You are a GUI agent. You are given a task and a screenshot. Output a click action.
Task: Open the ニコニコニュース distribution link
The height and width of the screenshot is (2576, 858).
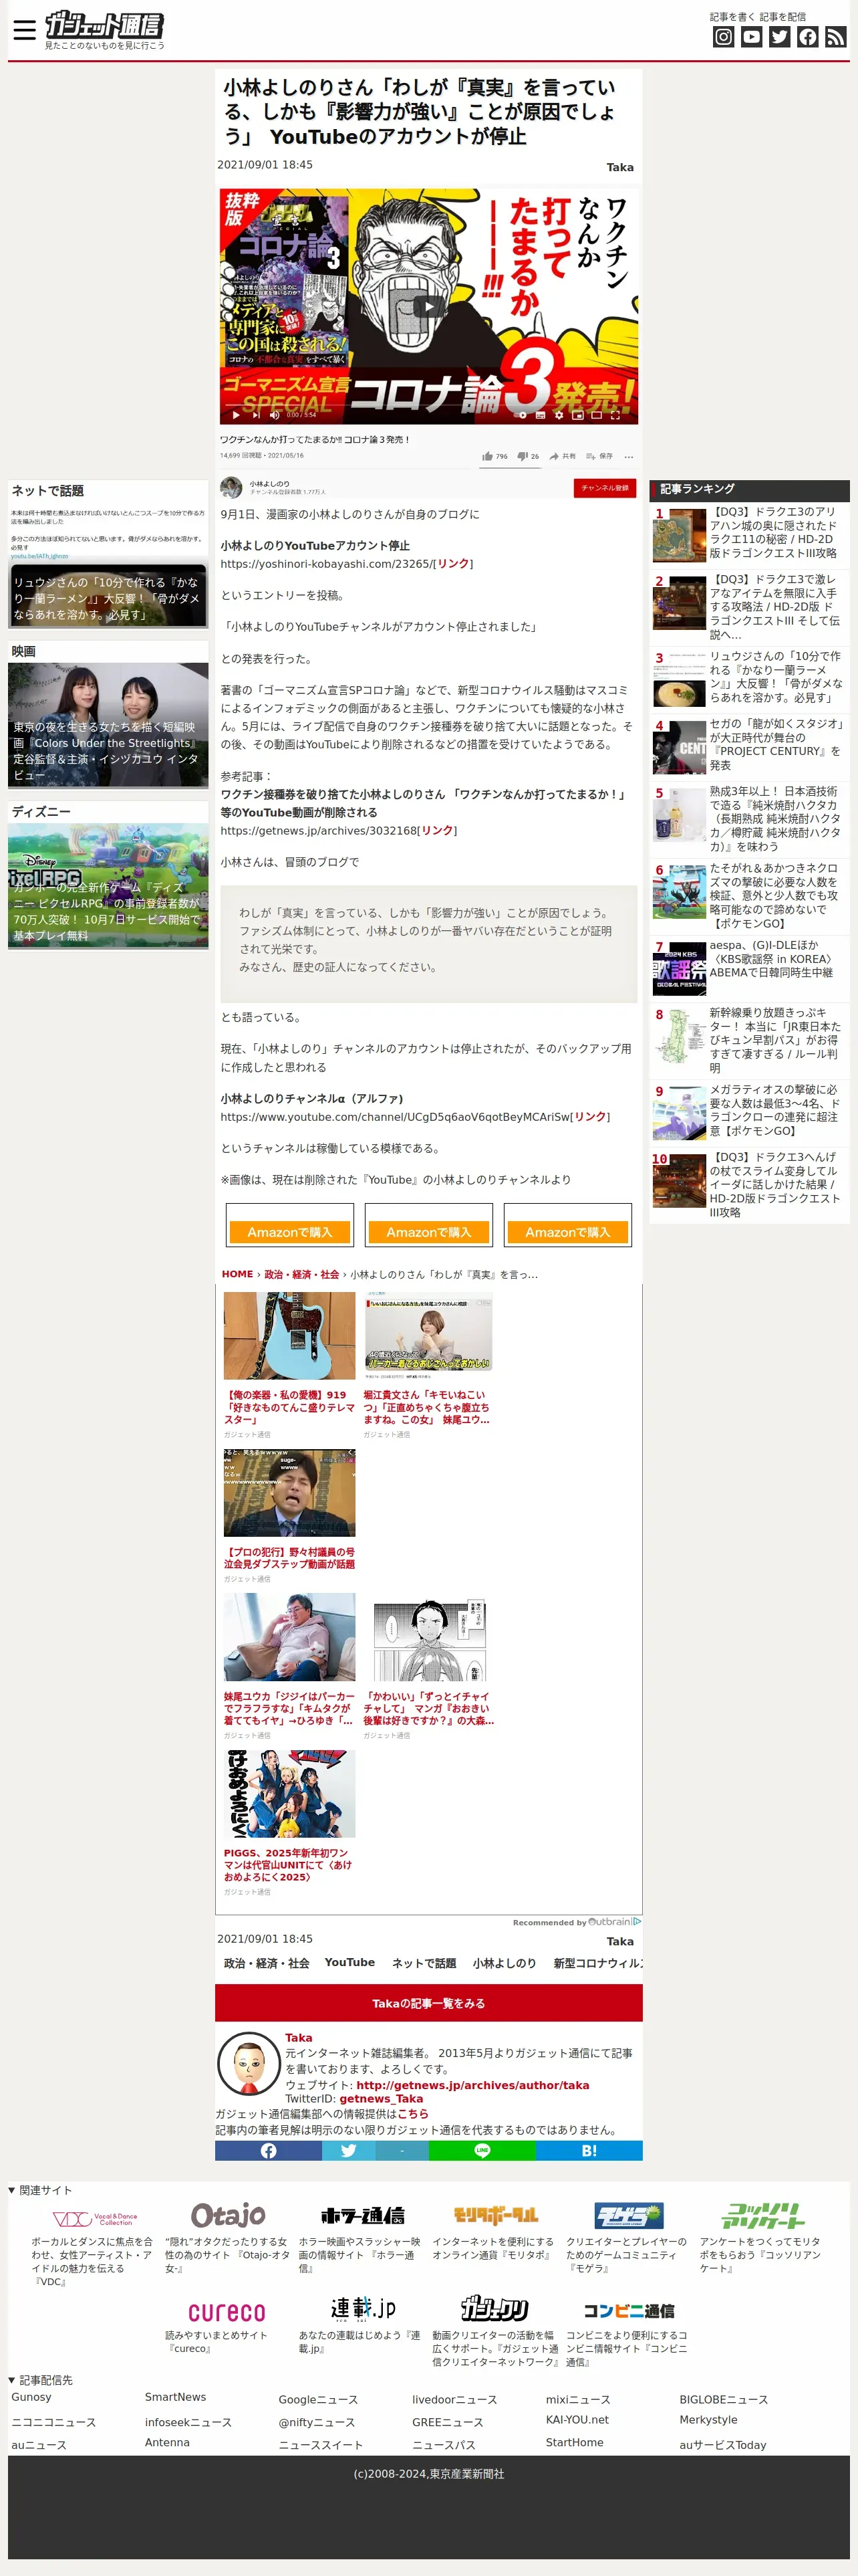click(x=54, y=2423)
